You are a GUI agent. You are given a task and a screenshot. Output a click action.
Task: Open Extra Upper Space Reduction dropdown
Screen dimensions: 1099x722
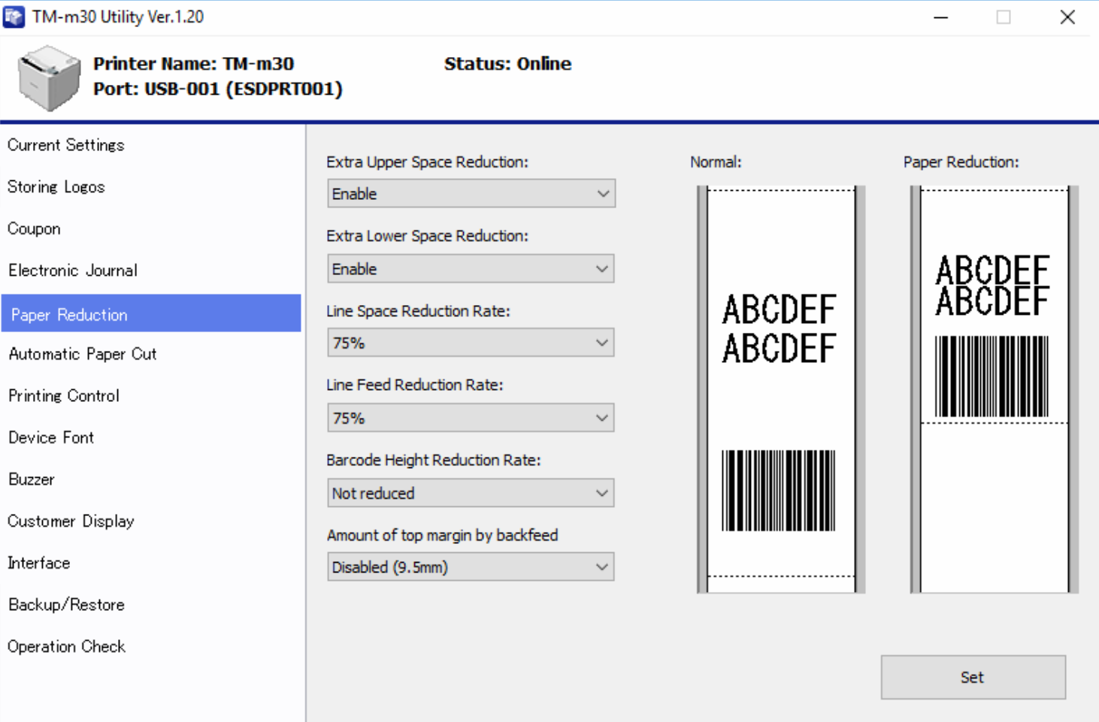click(x=471, y=194)
